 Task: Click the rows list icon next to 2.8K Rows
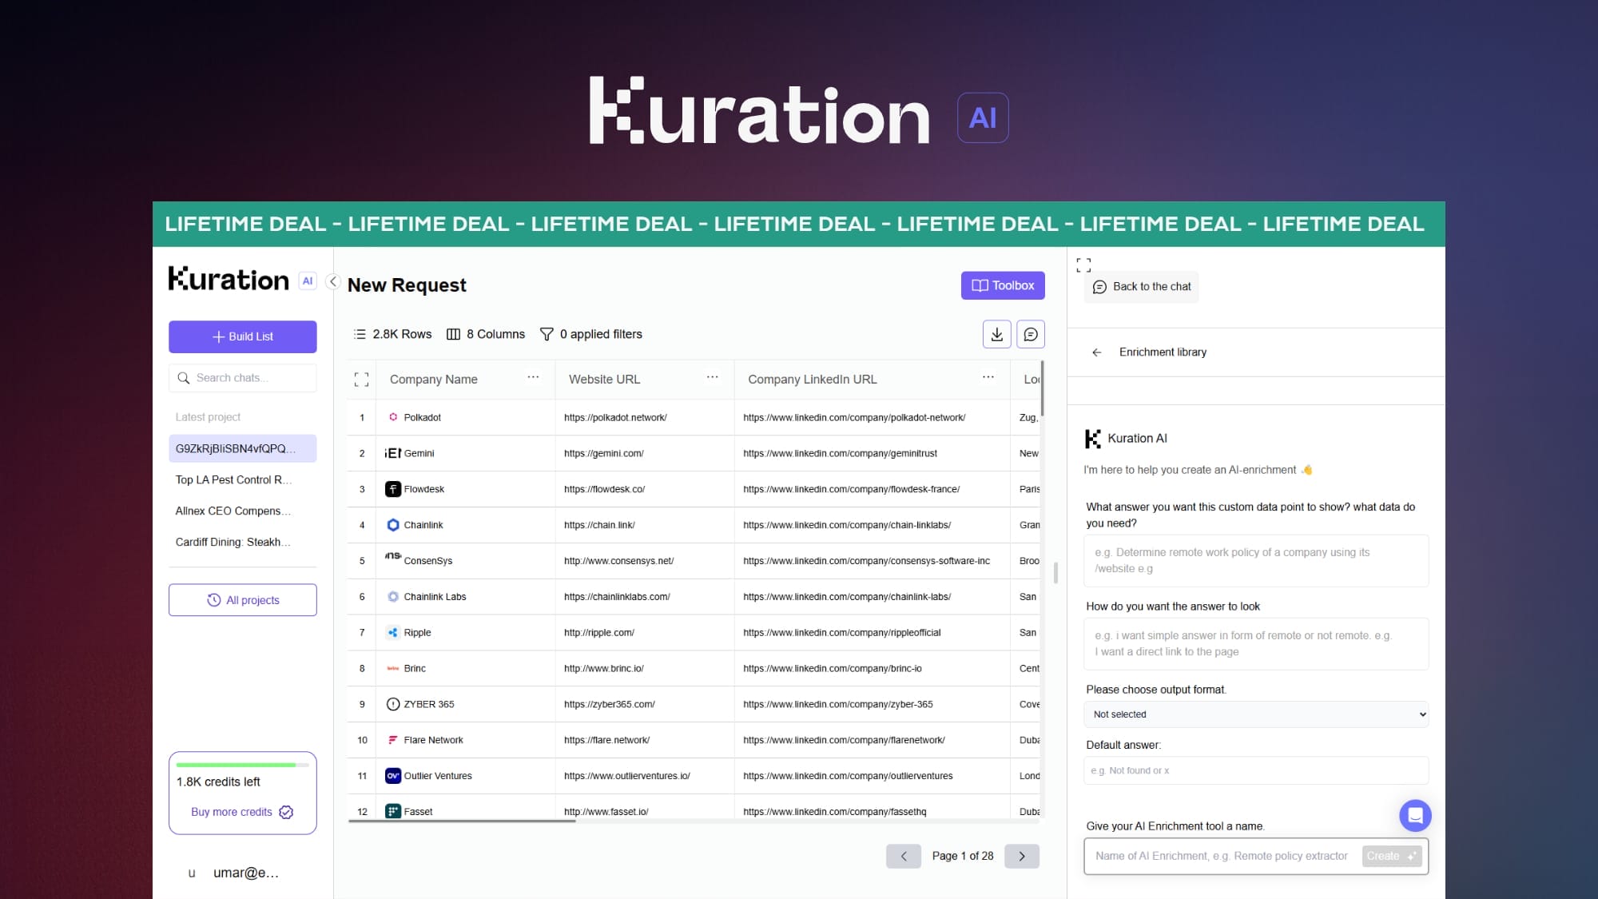point(360,334)
